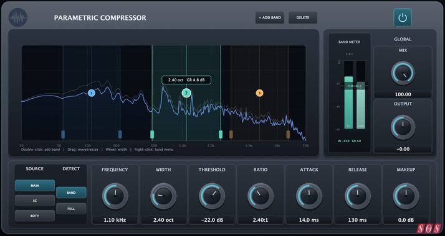445x236 pixels.
Task: Click the waveform logo icon
Action: coord(18,17)
